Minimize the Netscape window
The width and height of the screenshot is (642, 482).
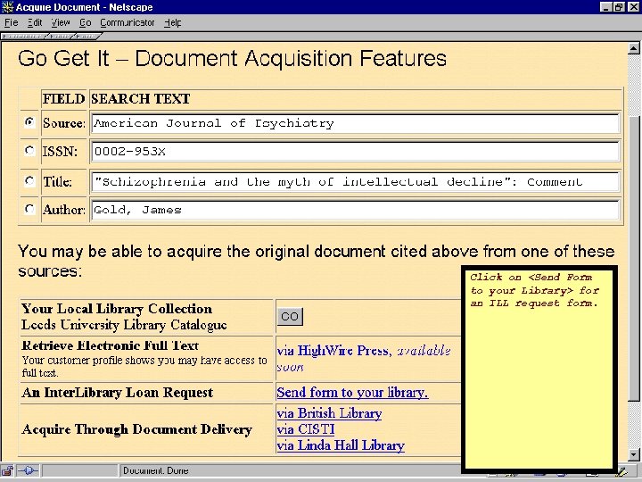click(607, 7)
